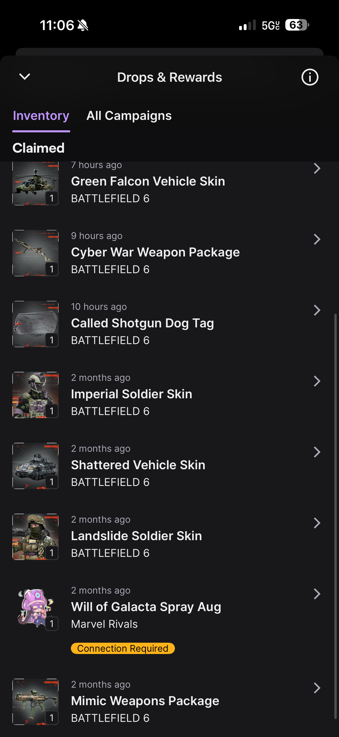Screen dimensions: 339x737
Task: Open Landslide Soldier Skin thumbnail
Action: pyautogui.click(x=35, y=537)
